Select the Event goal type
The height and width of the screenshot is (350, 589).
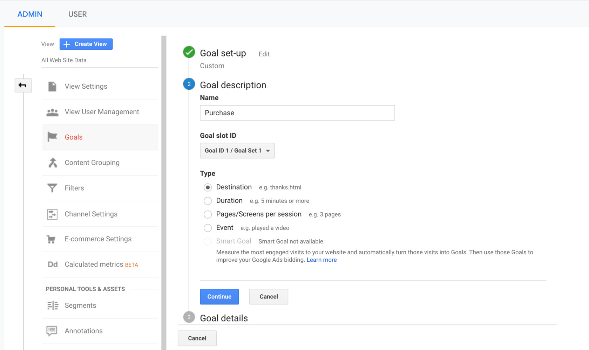click(208, 228)
